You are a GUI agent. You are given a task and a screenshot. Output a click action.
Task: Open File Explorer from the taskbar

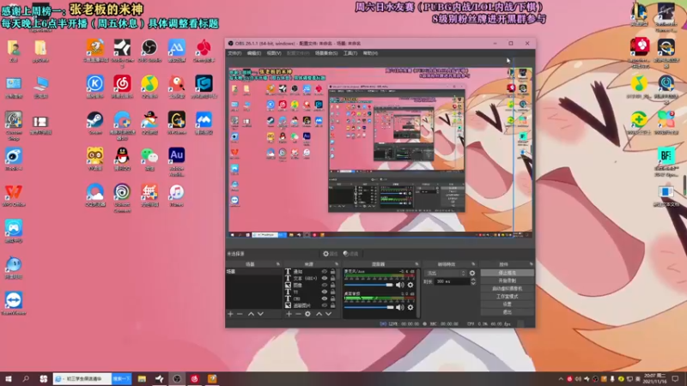pyautogui.click(x=142, y=379)
